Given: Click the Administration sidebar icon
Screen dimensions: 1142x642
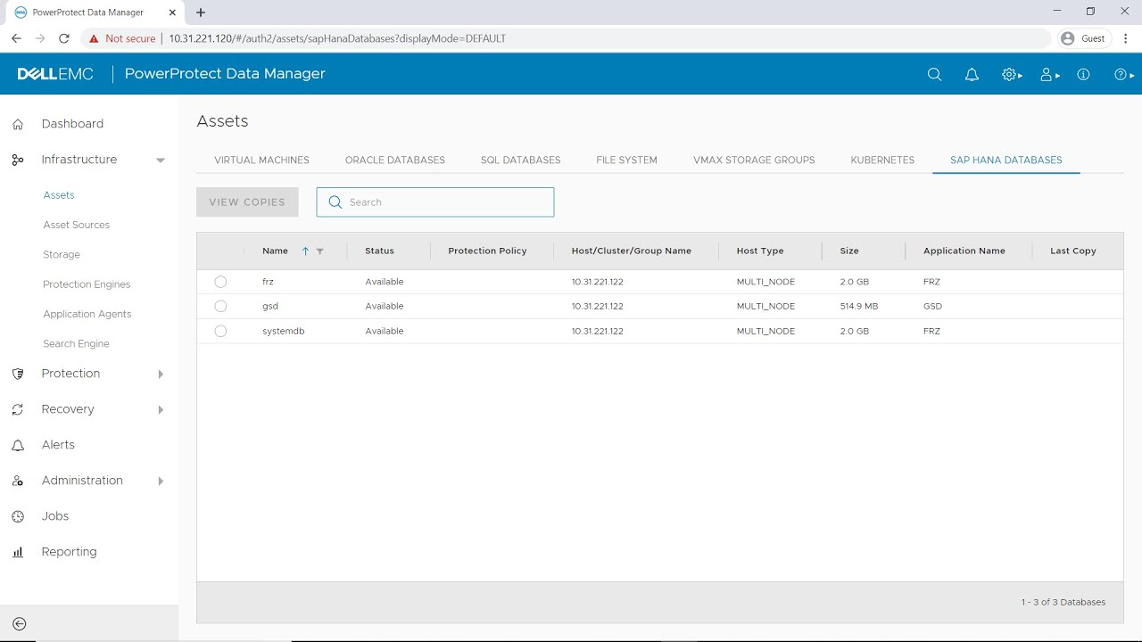Looking at the screenshot, I should [18, 481].
